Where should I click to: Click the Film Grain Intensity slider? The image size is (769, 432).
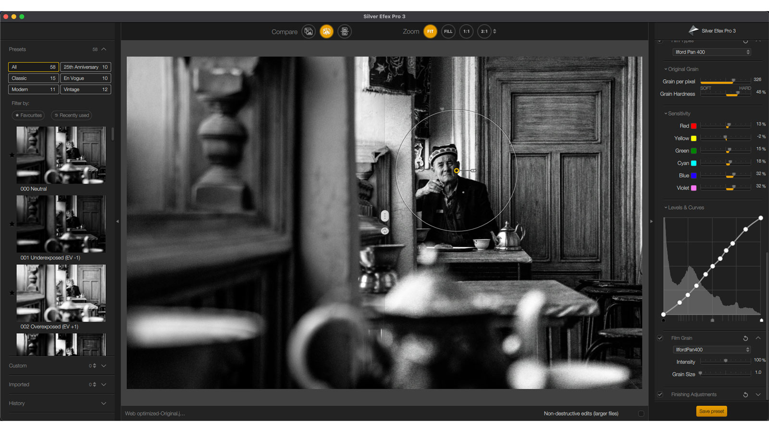click(725, 360)
